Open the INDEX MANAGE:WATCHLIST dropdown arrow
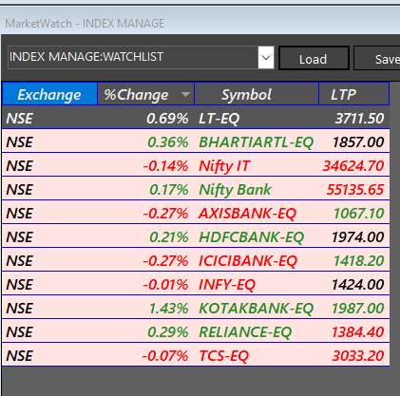This screenshot has height=396, width=400. tap(266, 58)
